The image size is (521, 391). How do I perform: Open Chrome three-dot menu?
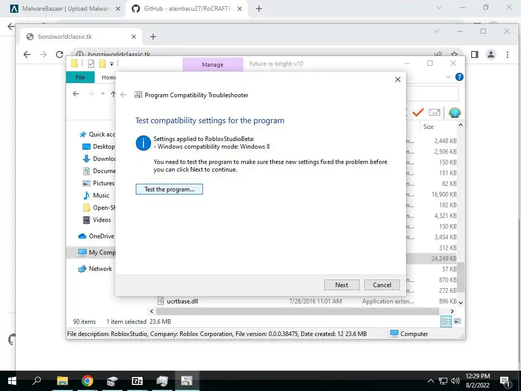pyautogui.click(x=507, y=54)
